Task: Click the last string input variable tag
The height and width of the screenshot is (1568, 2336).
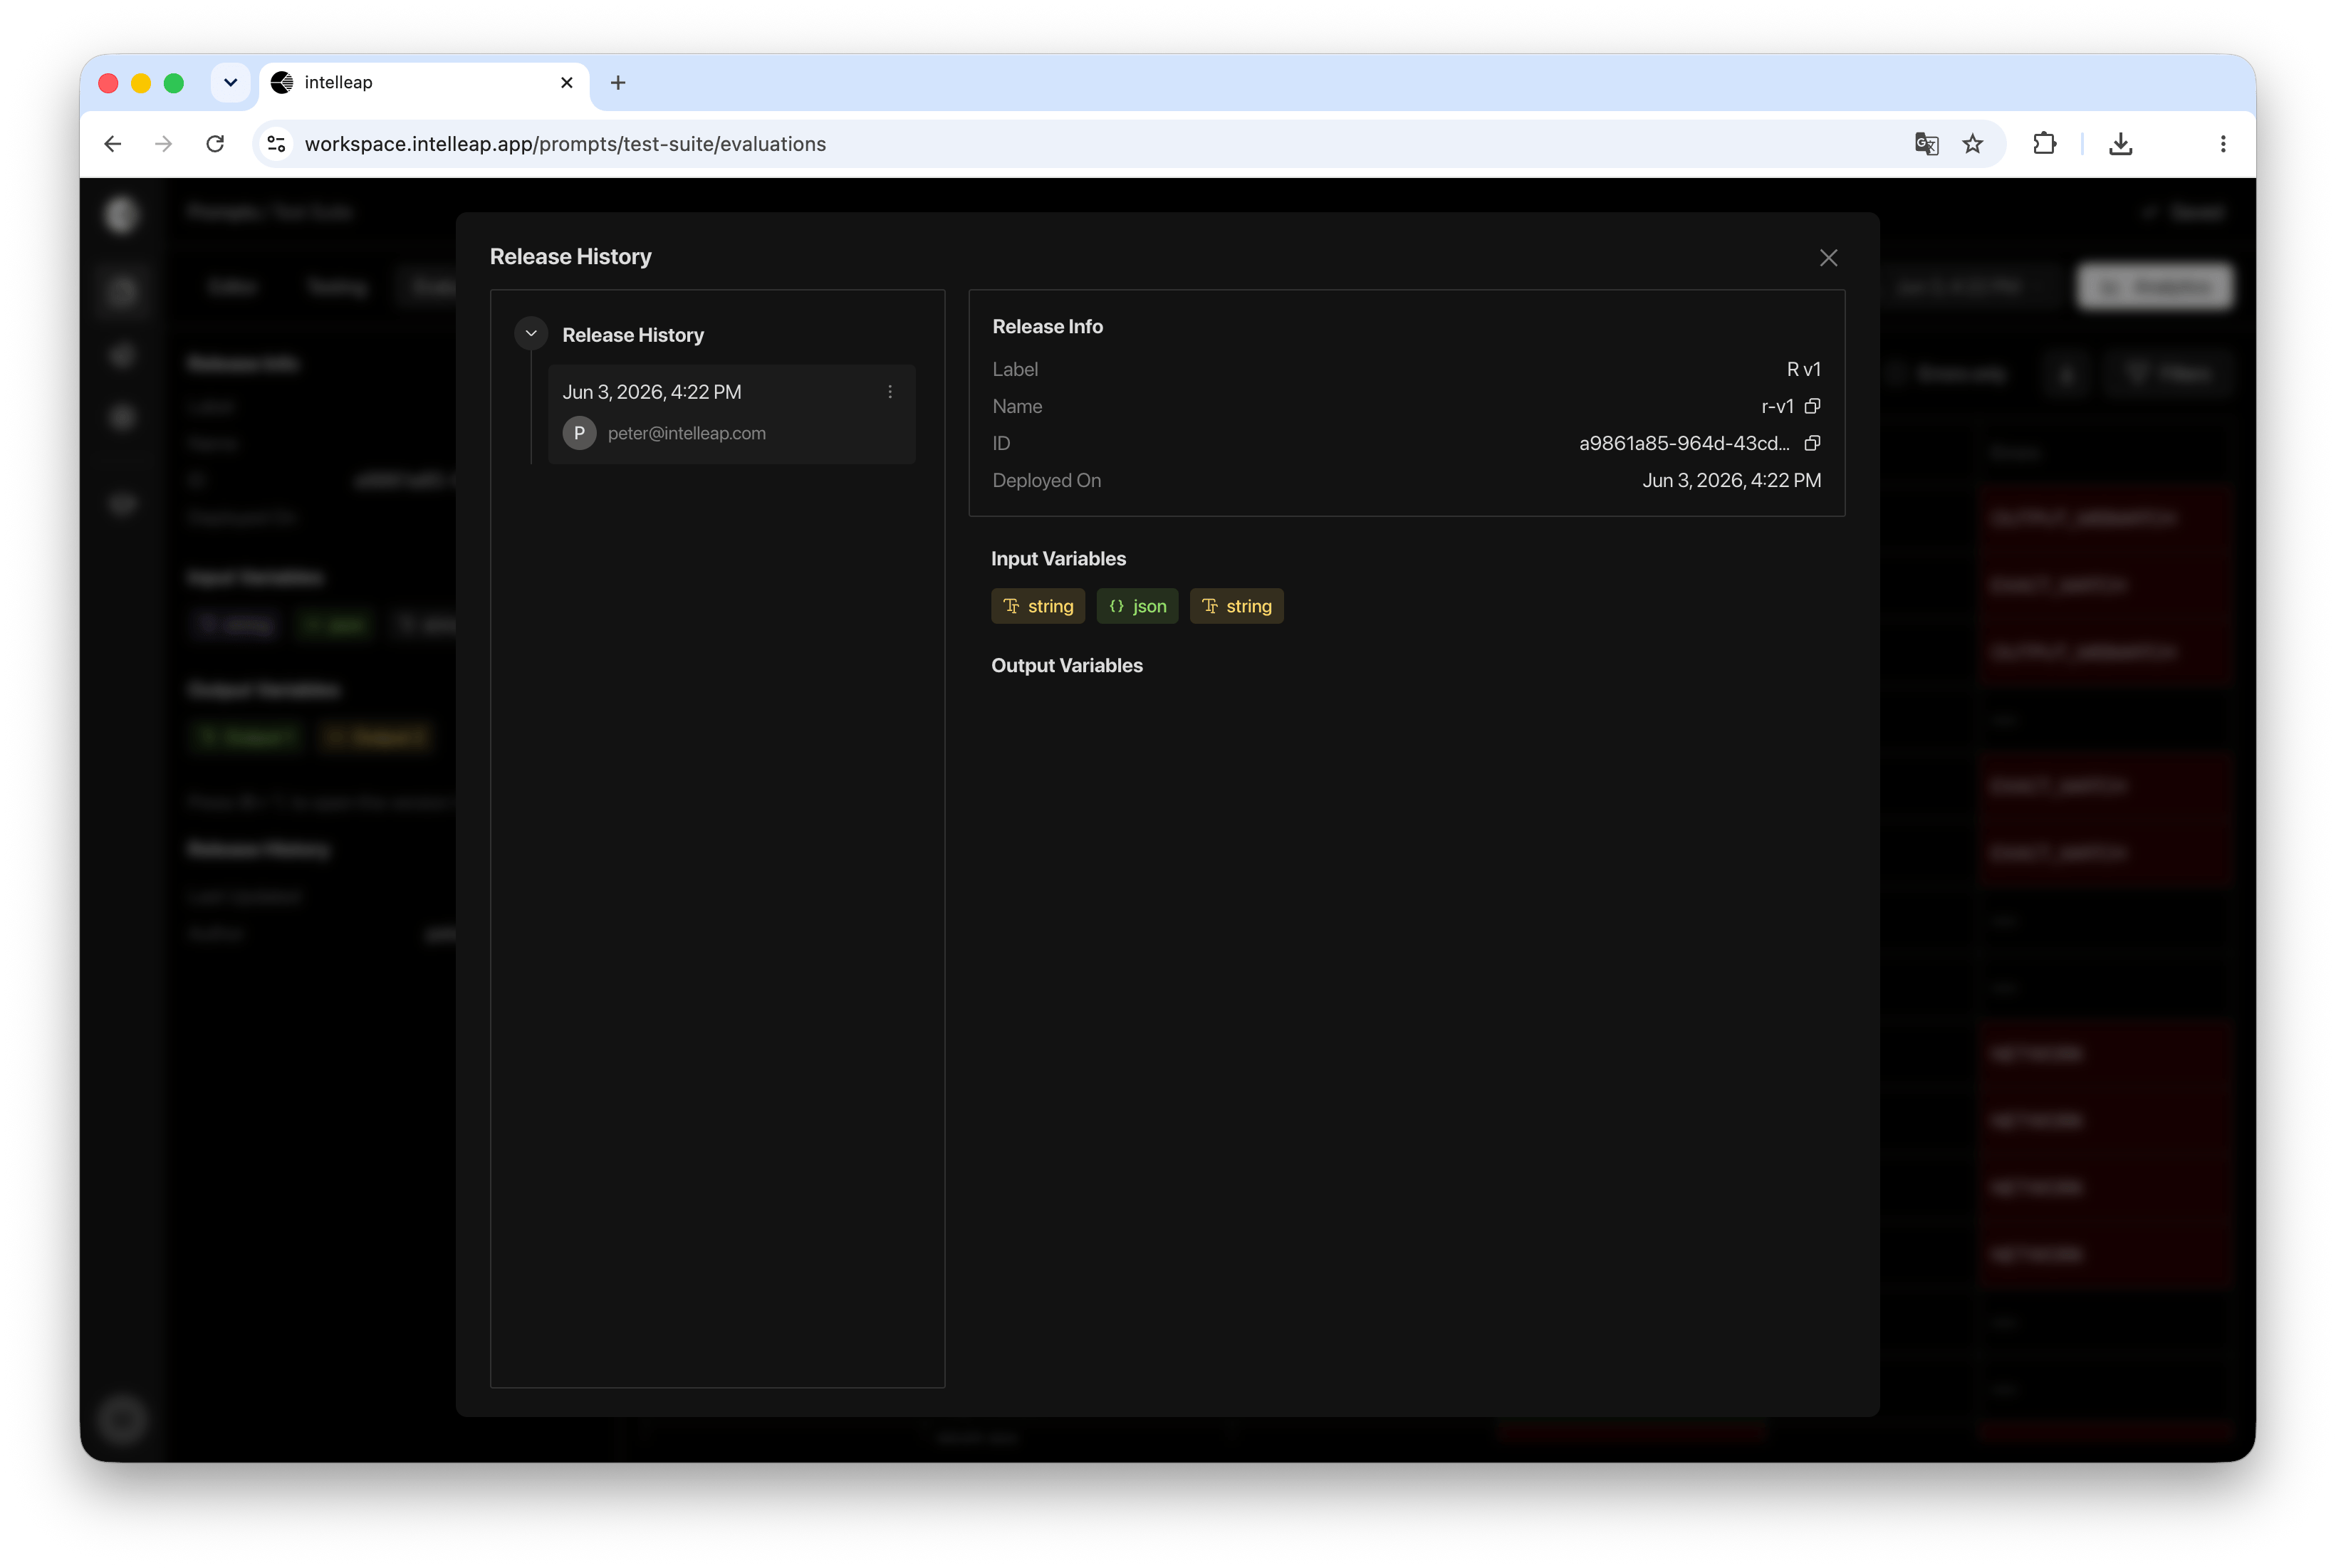Action: [x=1236, y=606]
